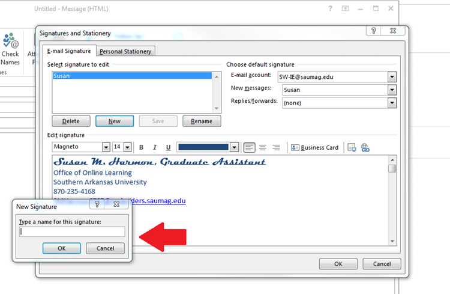The image size is (450, 294).
Task: Toggle Italic formatting in signature editor
Action: [x=155, y=147]
